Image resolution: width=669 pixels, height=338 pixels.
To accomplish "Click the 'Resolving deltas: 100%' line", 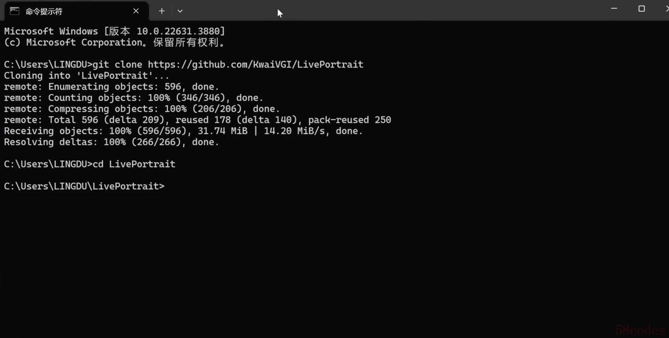I will click(x=111, y=142).
